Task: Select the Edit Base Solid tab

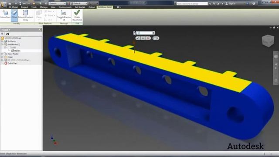Action: click(105, 7)
